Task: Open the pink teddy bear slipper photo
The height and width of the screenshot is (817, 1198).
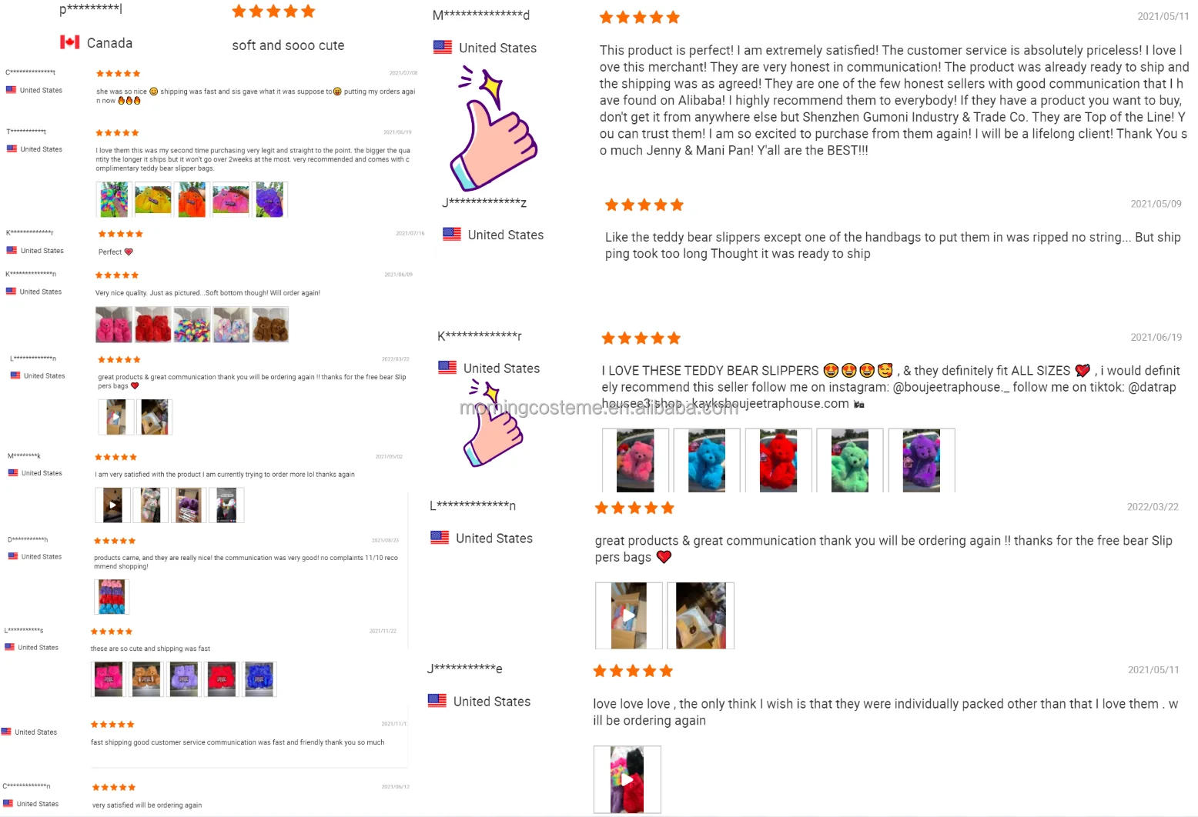Action: (635, 460)
